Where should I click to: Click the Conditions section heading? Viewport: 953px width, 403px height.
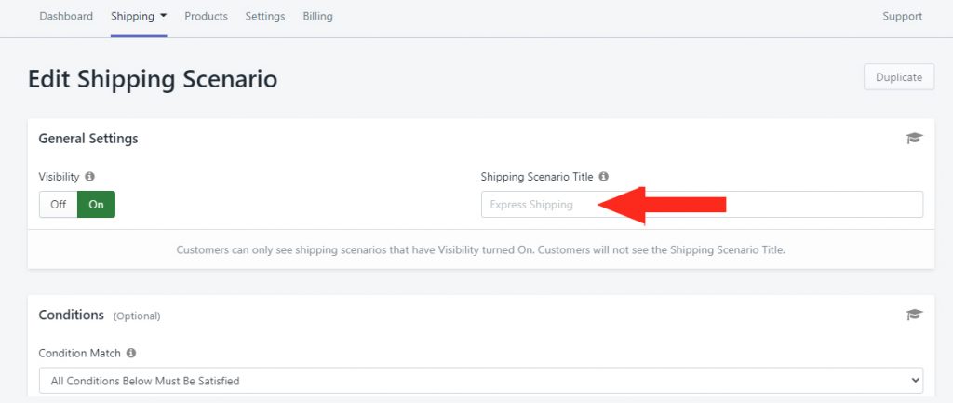(x=71, y=315)
